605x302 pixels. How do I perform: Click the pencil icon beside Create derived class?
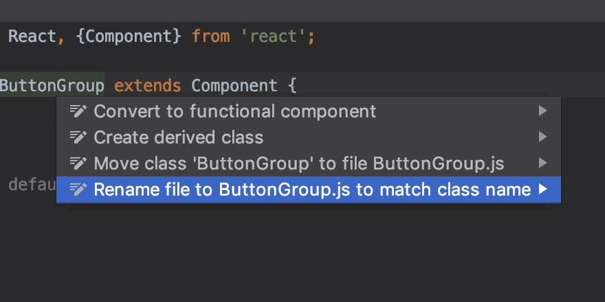[x=78, y=137]
